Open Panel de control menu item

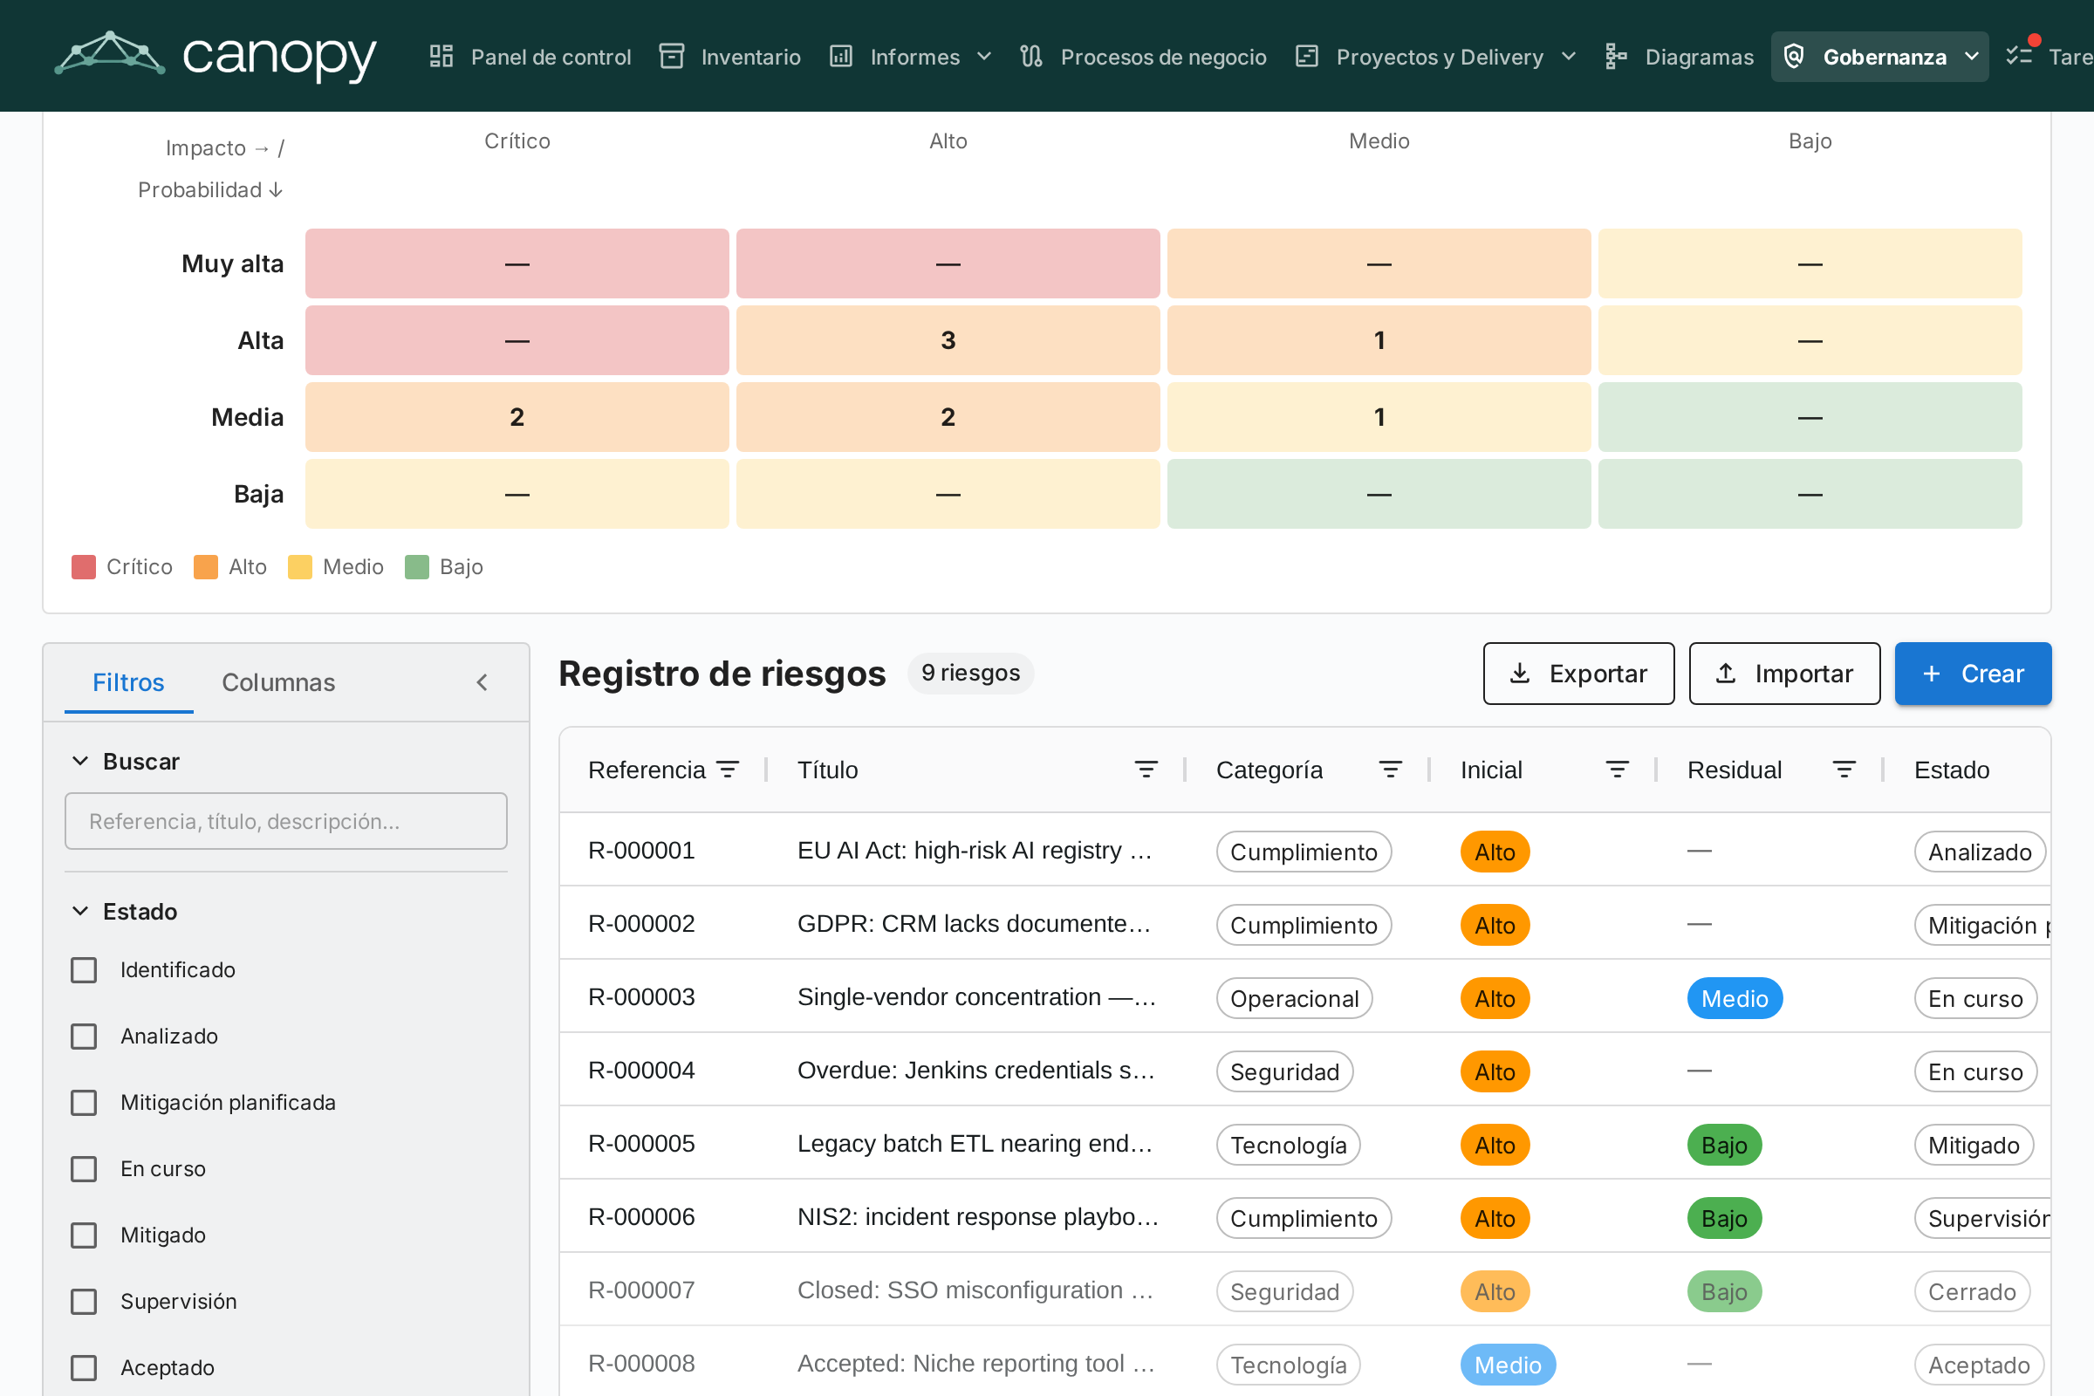coord(530,57)
